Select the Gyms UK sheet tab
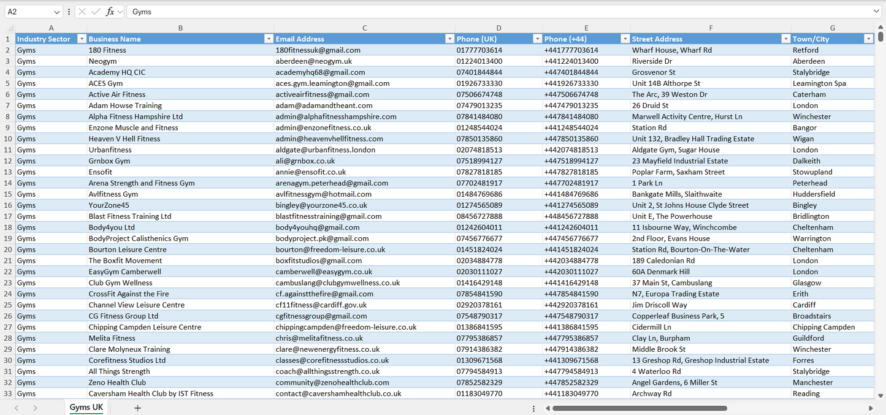The width and height of the screenshot is (886, 415). click(86, 408)
